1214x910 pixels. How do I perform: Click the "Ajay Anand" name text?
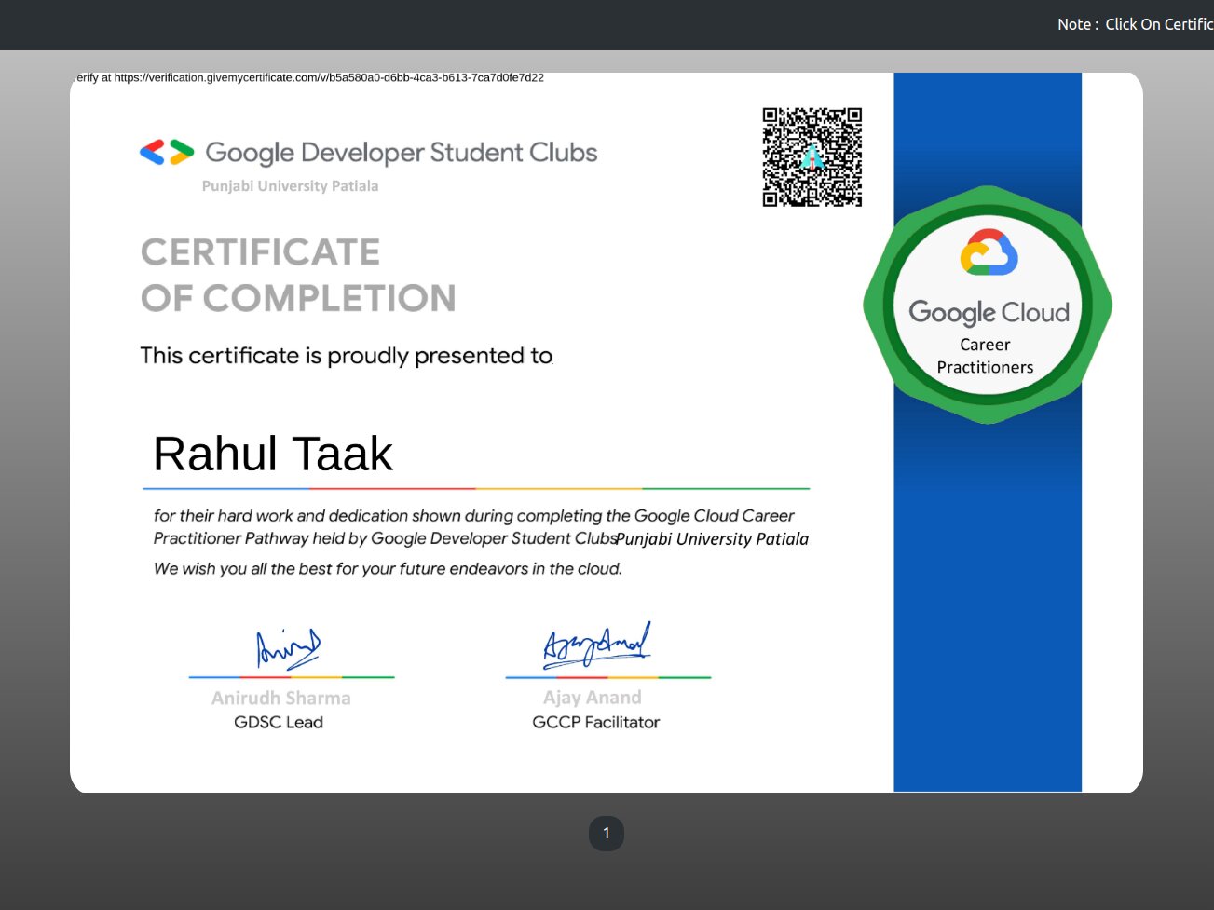tap(593, 698)
